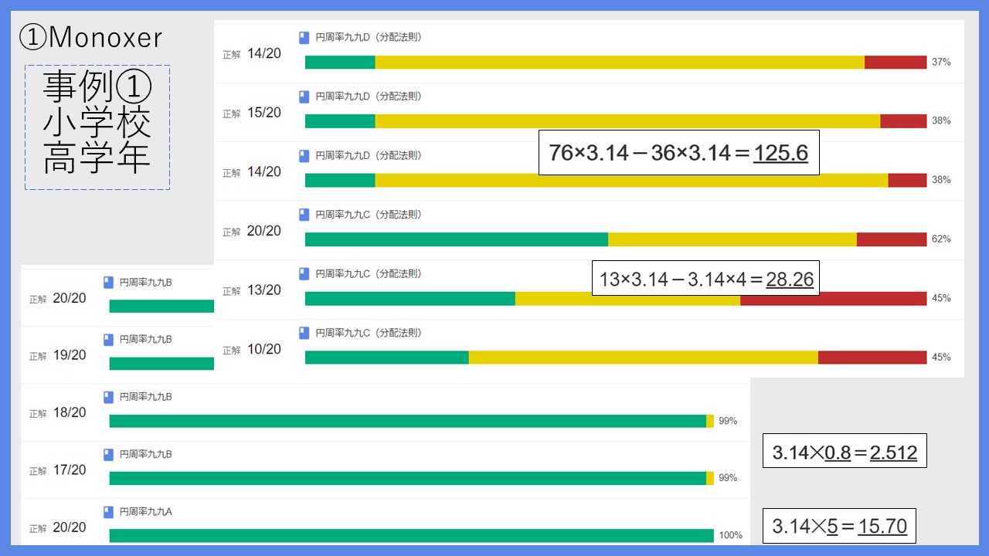Click the book icon beside 円周率九九A
The image size is (989, 556).
pyautogui.click(x=108, y=512)
